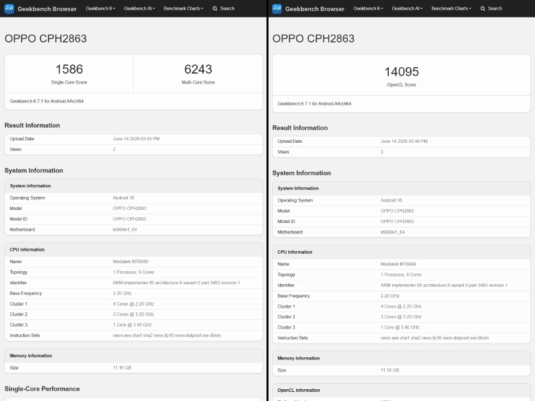Click Geekbench 6.7.1 for Android text, left window
This screenshot has height=401, width=535.
[46, 101]
